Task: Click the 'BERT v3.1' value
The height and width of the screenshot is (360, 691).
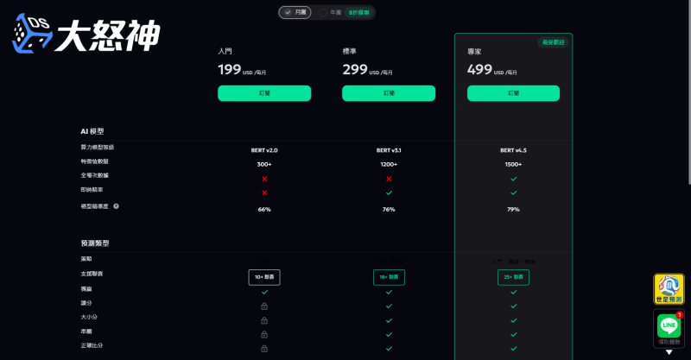Action: 389,150
